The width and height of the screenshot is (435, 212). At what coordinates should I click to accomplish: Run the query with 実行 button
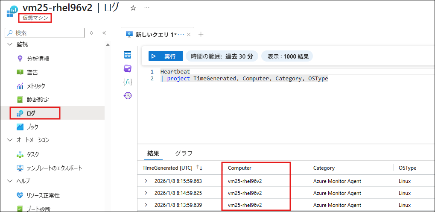166,56
